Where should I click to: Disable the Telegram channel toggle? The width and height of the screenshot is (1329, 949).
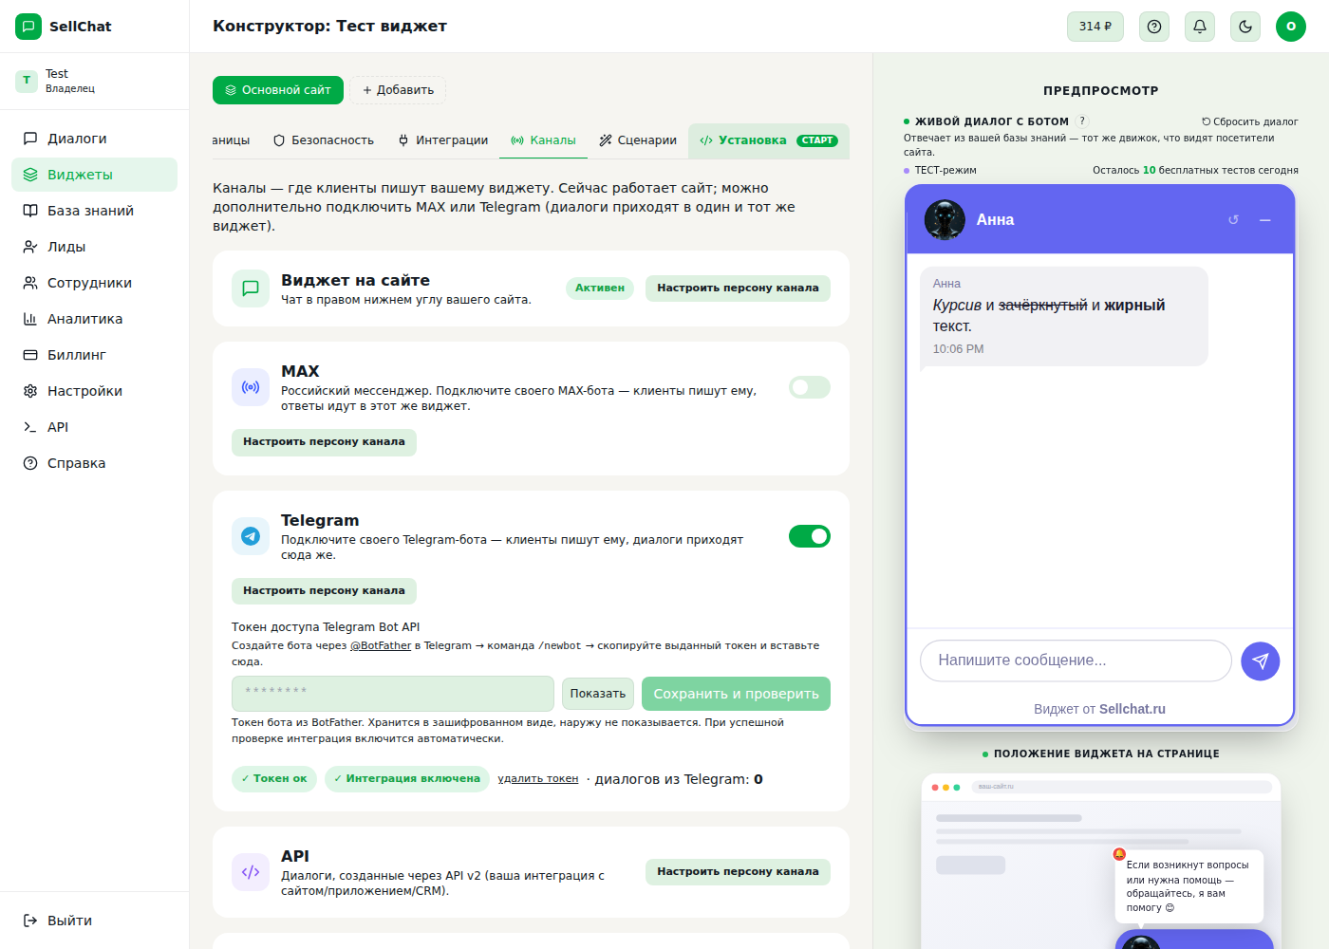tap(810, 536)
